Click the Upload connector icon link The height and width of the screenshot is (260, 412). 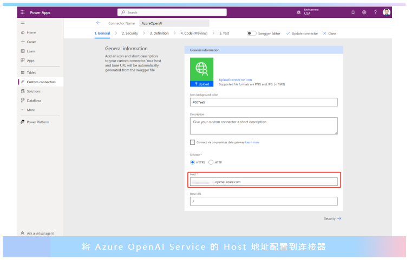click(x=235, y=80)
